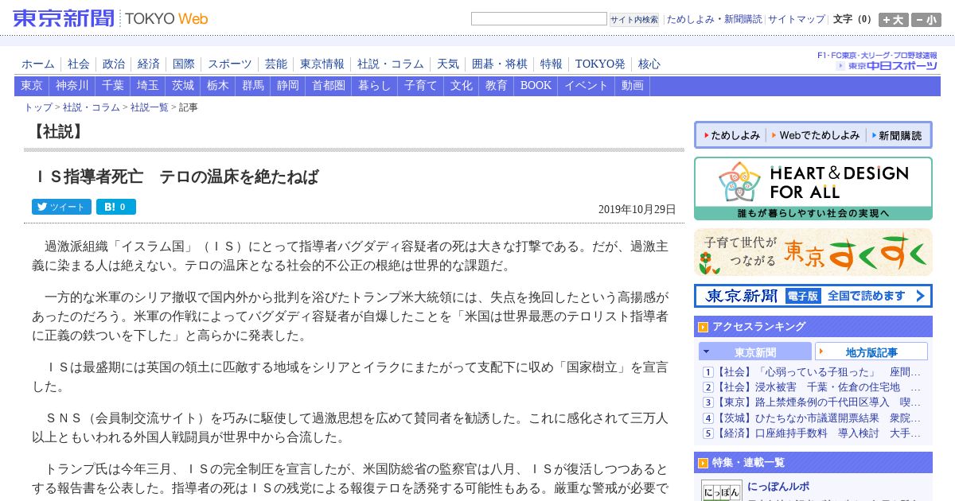This screenshot has width=955, height=501.
Task: Click 新聞購読 button in subscription box
Action: tap(896, 135)
